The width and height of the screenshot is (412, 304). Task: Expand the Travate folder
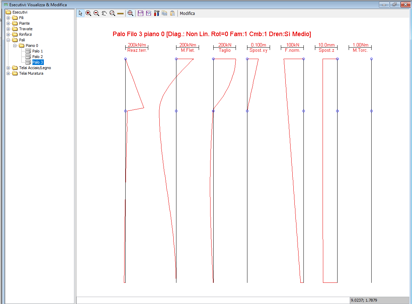[8, 29]
